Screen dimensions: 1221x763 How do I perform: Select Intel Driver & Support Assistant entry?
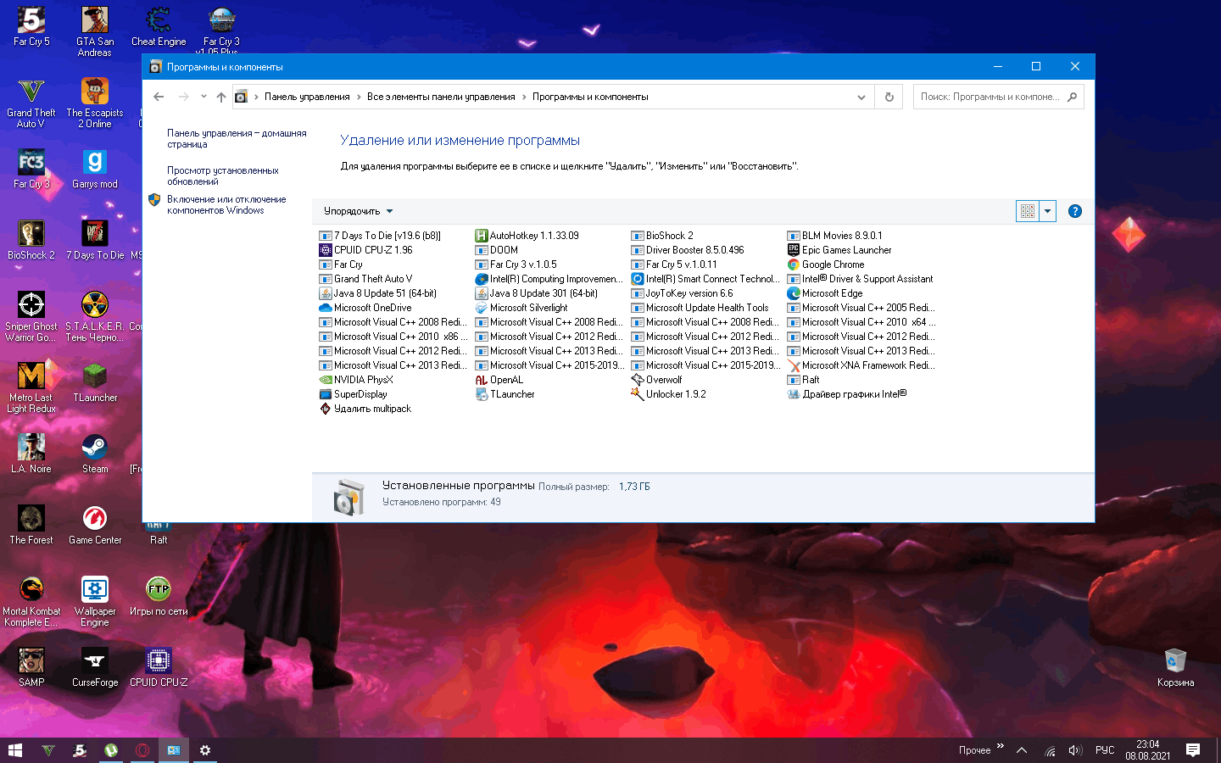coord(861,279)
